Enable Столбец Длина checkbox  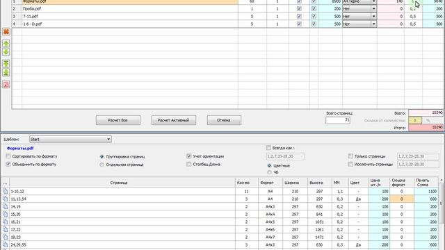pos(189,164)
